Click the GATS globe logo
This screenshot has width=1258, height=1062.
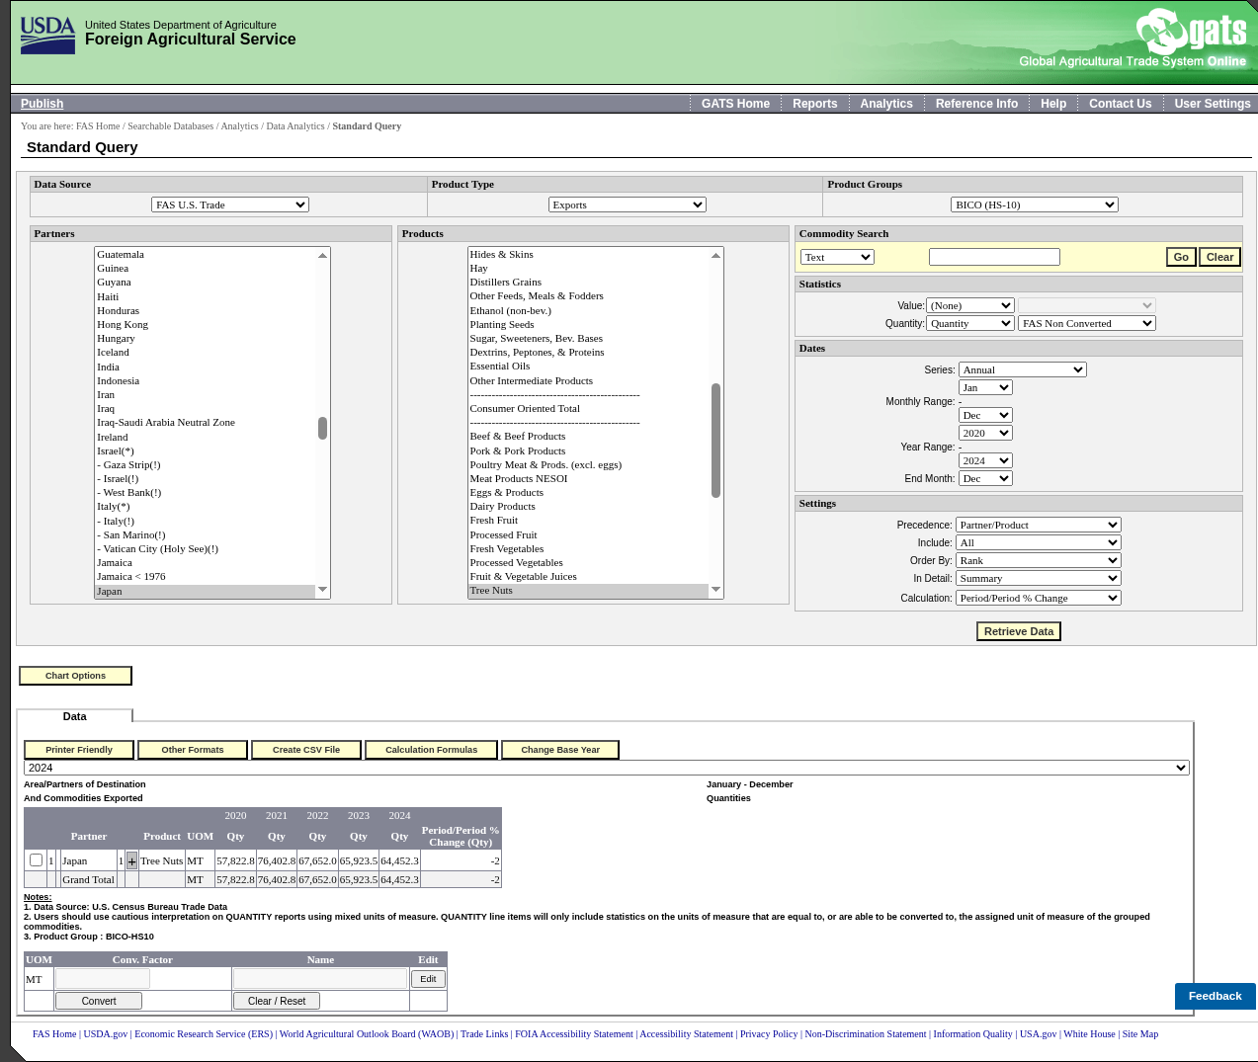(x=1161, y=32)
